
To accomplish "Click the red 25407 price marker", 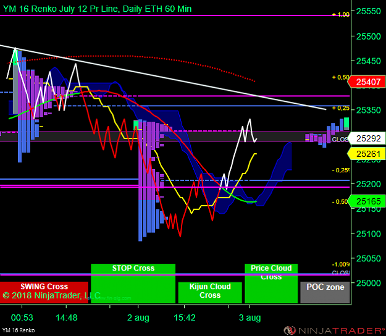I will click(367, 82).
